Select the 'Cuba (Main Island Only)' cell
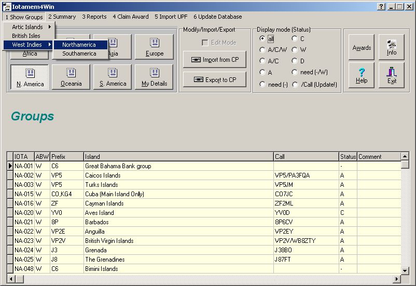The image size is (416, 286). 178,194
